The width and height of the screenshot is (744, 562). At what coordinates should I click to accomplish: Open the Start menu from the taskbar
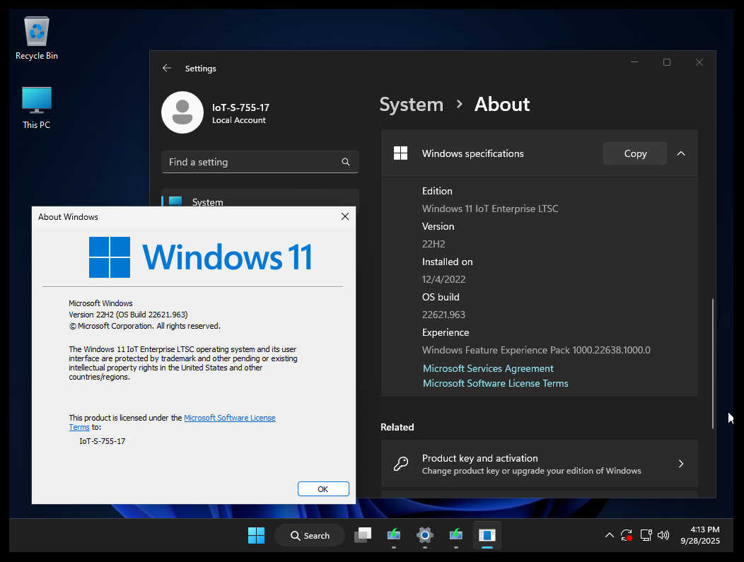tap(256, 535)
